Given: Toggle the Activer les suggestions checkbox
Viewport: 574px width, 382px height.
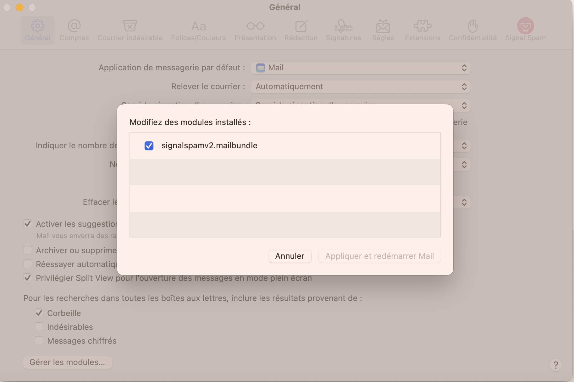Looking at the screenshot, I should pos(28,224).
